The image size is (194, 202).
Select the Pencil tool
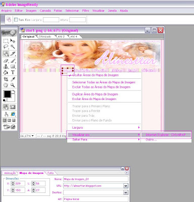pyautogui.click(x=13, y=61)
